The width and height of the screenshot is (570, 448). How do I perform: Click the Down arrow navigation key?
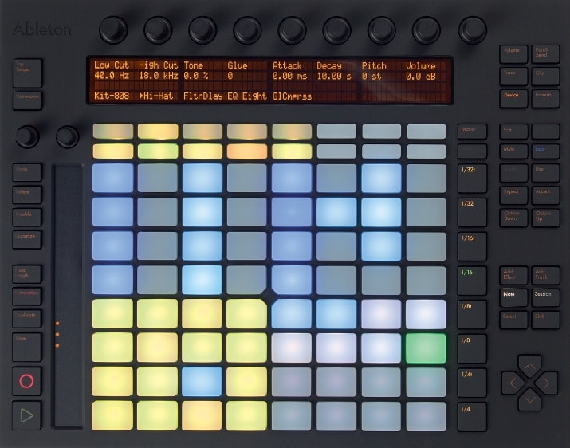tap(529, 399)
